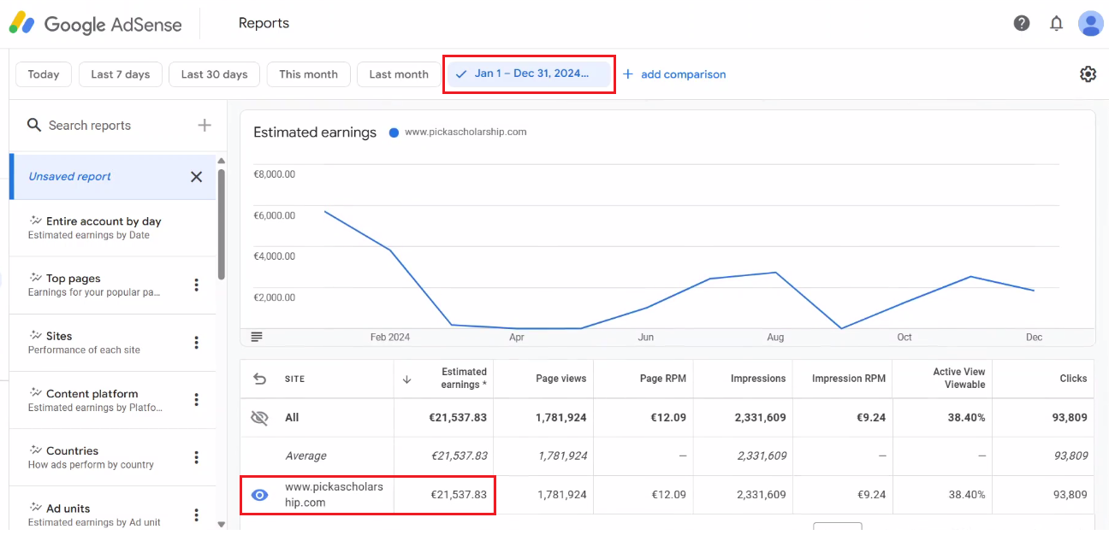Click the Google AdSense logo

(x=96, y=23)
